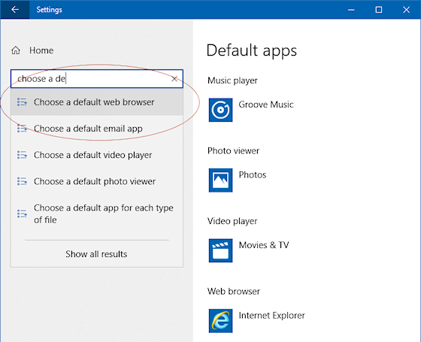The height and width of the screenshot is (342, 421).
Task: Change default web browser Internet Explorer
Action: point(257,321)
